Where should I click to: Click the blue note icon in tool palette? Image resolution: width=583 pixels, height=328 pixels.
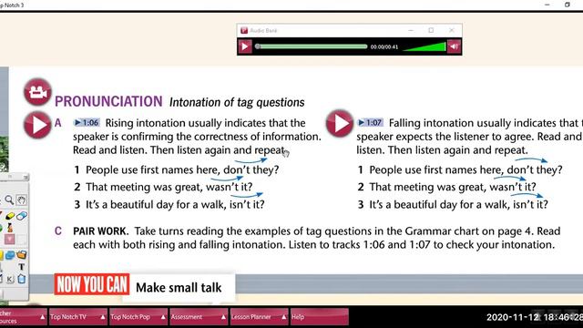click(10, 255)
